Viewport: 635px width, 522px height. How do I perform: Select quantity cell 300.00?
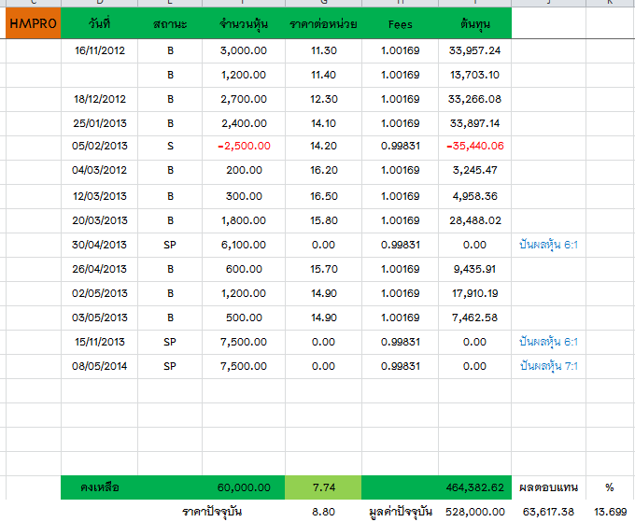pyautogui.click(x=244, y=196)
